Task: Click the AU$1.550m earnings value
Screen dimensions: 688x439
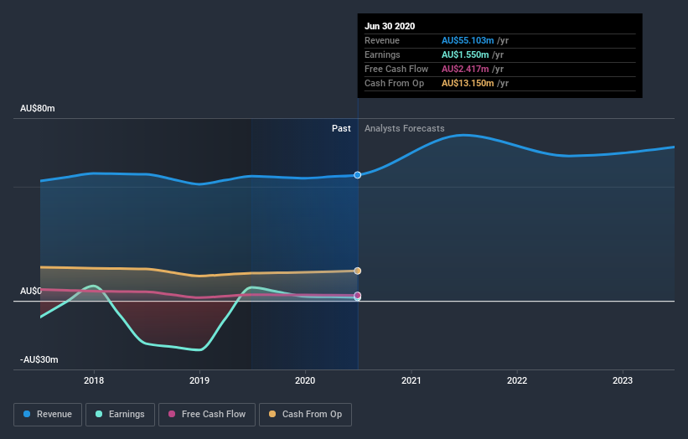Action: 465,54
